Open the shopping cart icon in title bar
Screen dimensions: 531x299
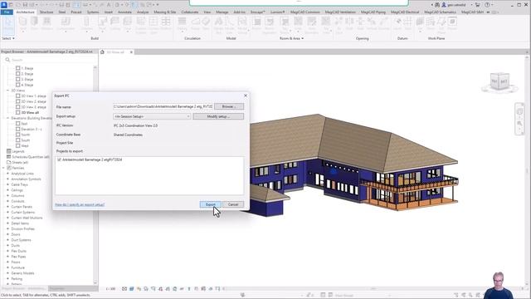pos(478,5)
